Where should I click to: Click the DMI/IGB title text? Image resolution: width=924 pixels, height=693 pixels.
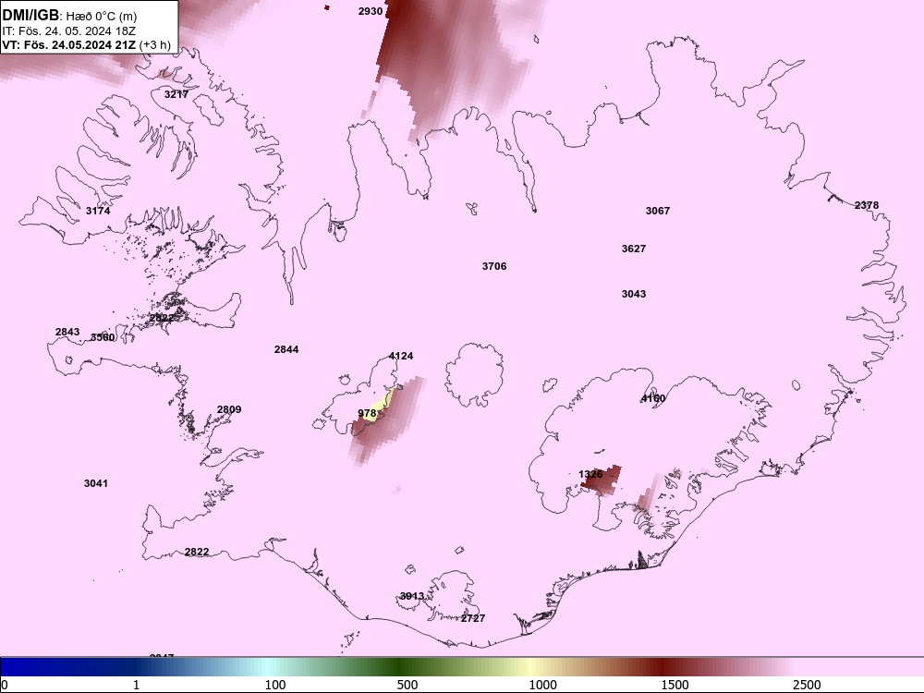(30, 15)
